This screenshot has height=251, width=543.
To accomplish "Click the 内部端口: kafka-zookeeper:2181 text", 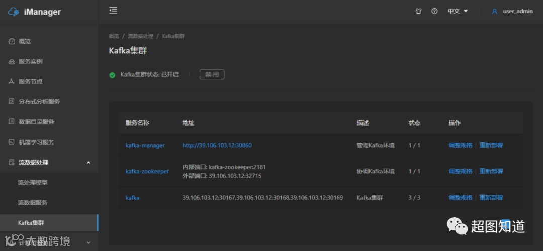I will click(x=224, y=167).
